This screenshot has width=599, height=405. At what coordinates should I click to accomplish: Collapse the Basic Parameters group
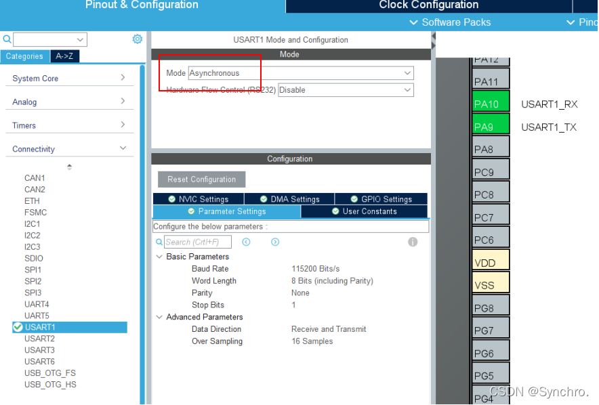click(x=159, y=257)
